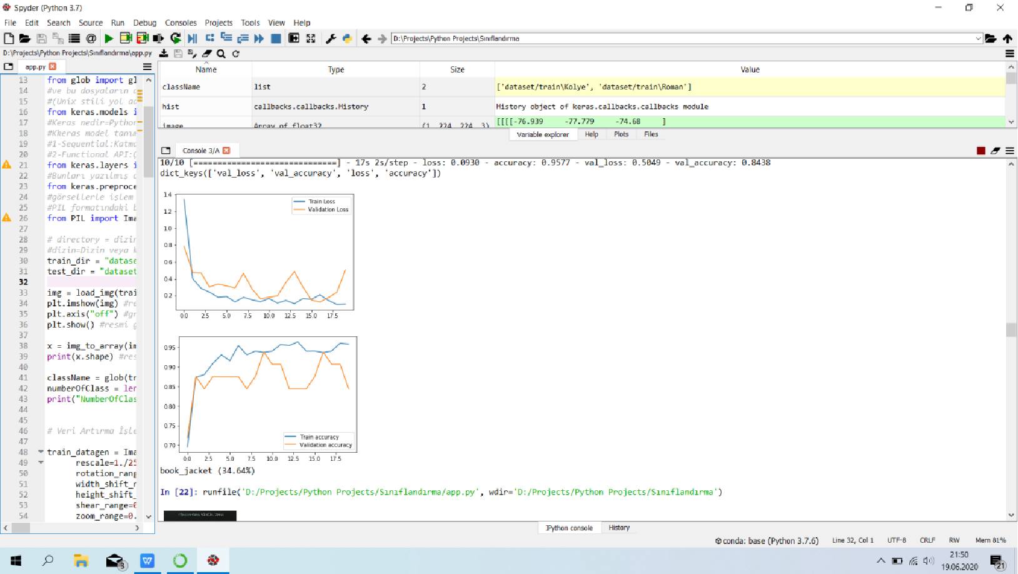
Task: Select Variable explorer tab
Action: pyautogui.click(x=543, y=134)
